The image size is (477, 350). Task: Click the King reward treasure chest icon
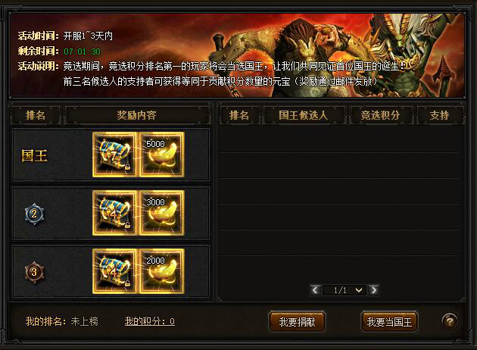114,155
